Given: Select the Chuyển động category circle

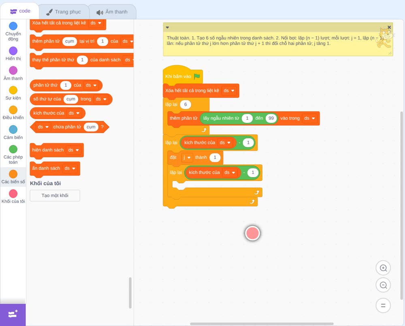Looking at the screenshot, I should [13, 26].
